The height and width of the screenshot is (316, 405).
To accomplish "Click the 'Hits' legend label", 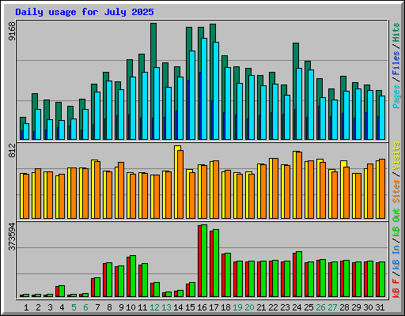I will (396, 32).
